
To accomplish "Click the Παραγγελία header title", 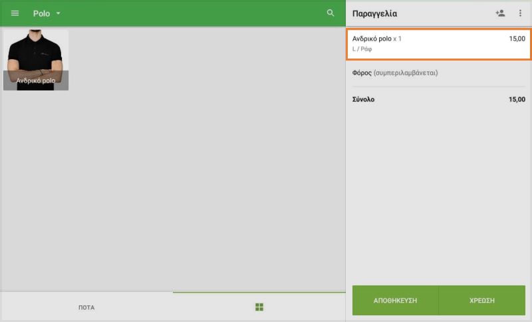I will pos(374,13).
